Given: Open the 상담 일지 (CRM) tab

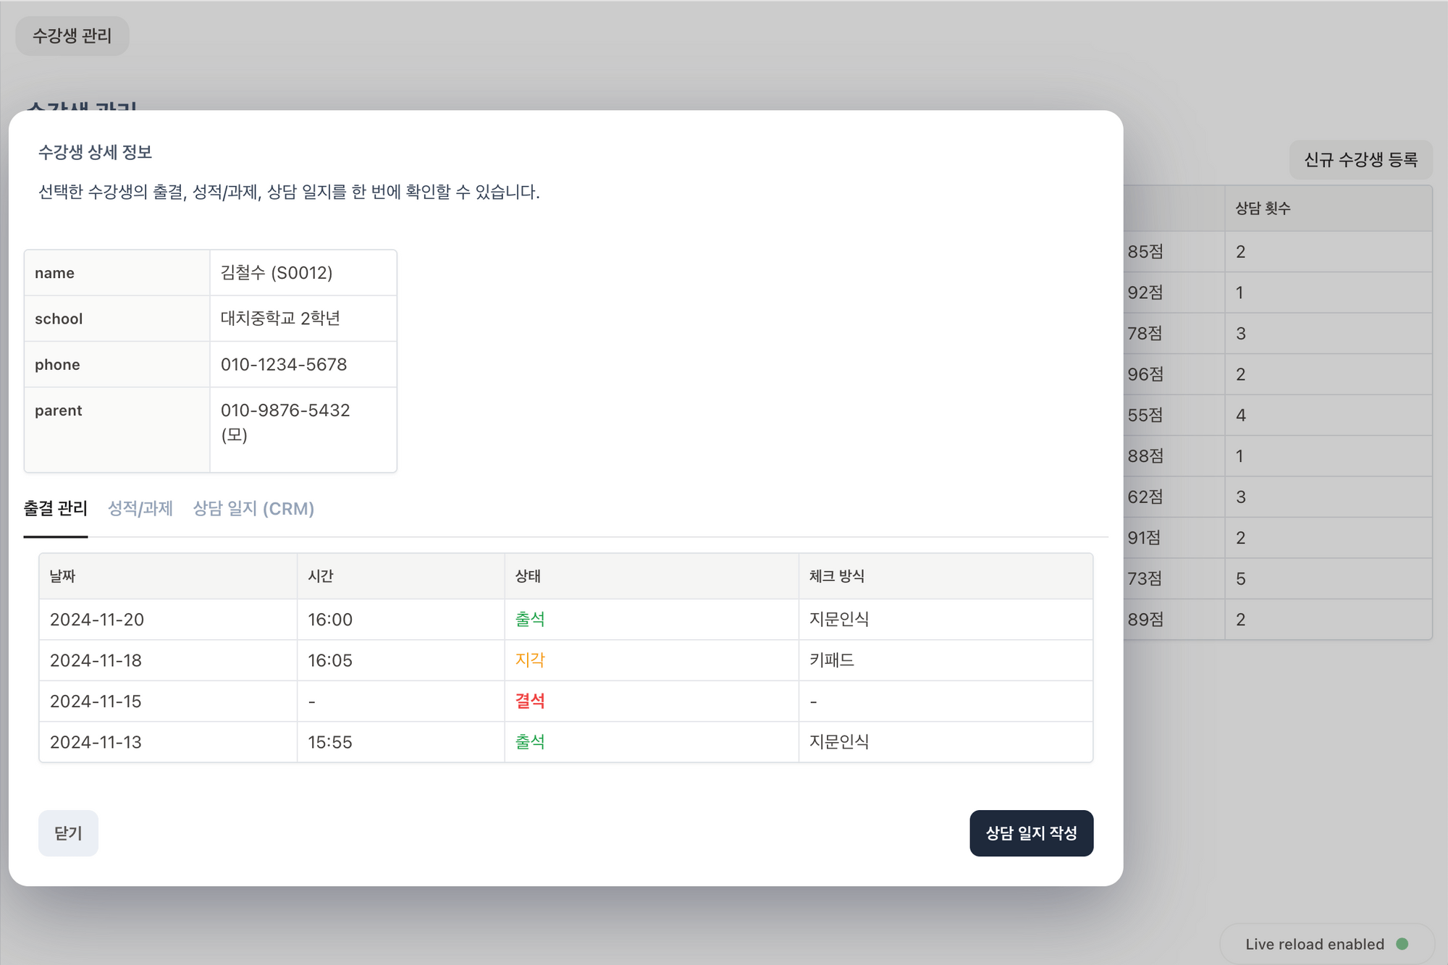Looking at the screenshot, I should pyautogui.click(x=253, y=509).
